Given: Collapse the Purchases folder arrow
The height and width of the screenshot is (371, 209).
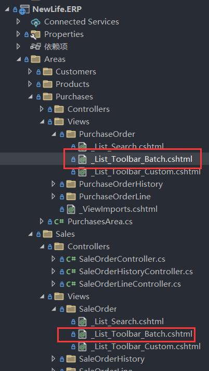Looking at the screenshot, I should pyautogui.click(x=30, y=97).
